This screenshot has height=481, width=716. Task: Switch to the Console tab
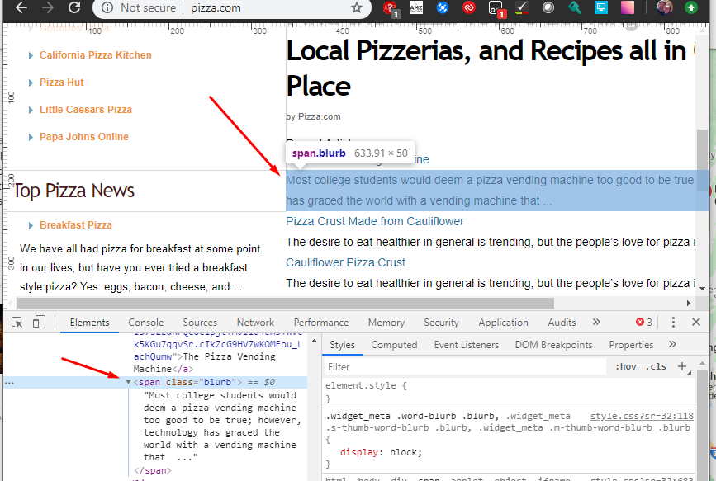click(x=145, y=323)
